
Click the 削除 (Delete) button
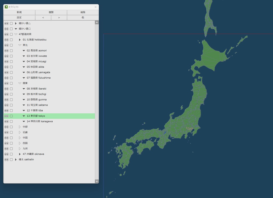pyautogui.click(x=83, y=12)
